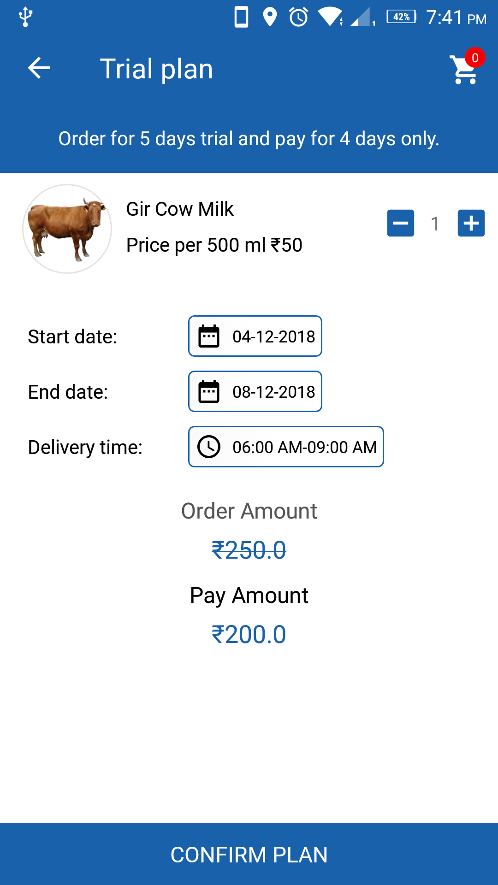The image size is (498, 885).
Task: Tap the struck-through ₹250.0 order amount
Action: tap(249, 550)
